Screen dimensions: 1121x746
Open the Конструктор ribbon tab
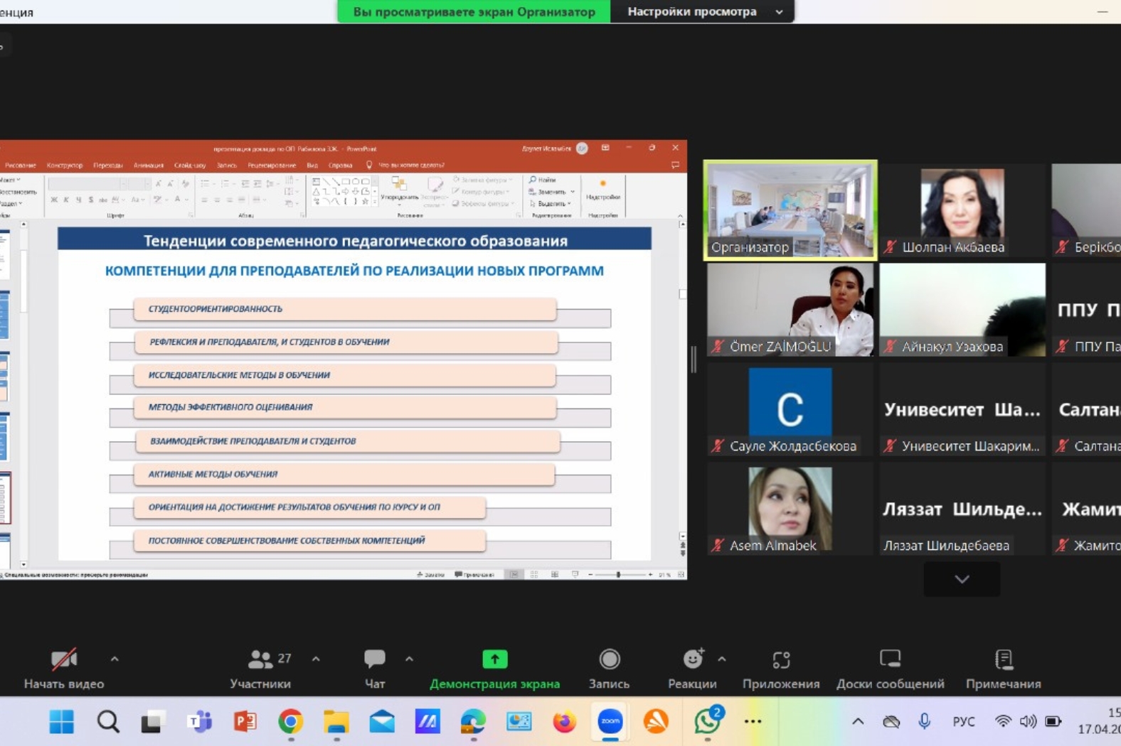pos(65,166)
